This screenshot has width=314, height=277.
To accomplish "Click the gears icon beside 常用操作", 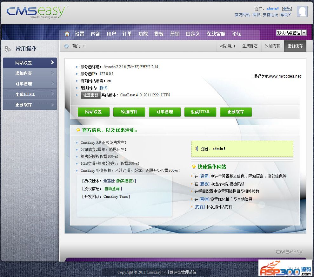I will (8, 49).
